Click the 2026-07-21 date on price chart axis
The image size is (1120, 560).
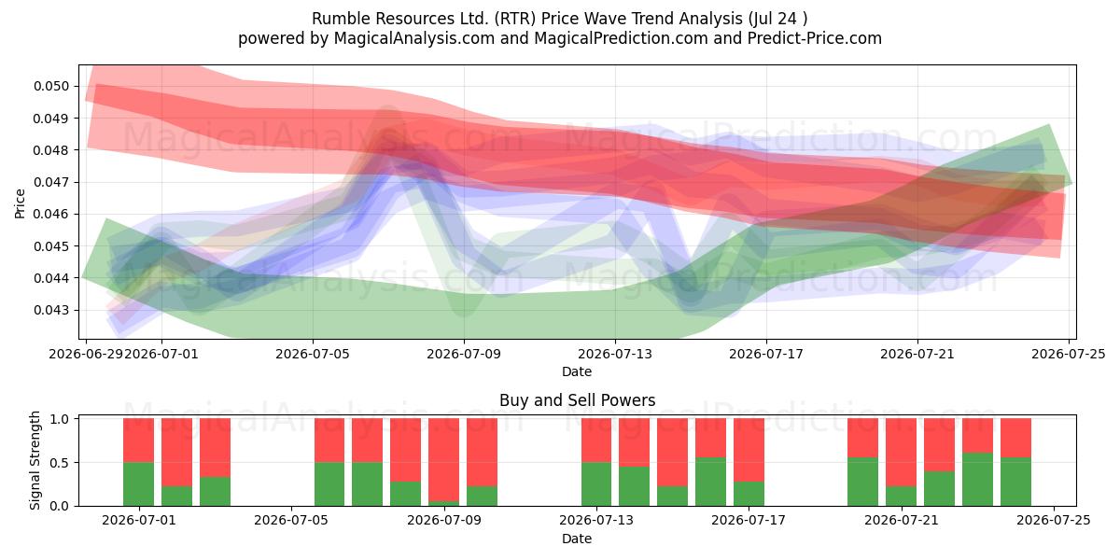[x=917, y=354]
